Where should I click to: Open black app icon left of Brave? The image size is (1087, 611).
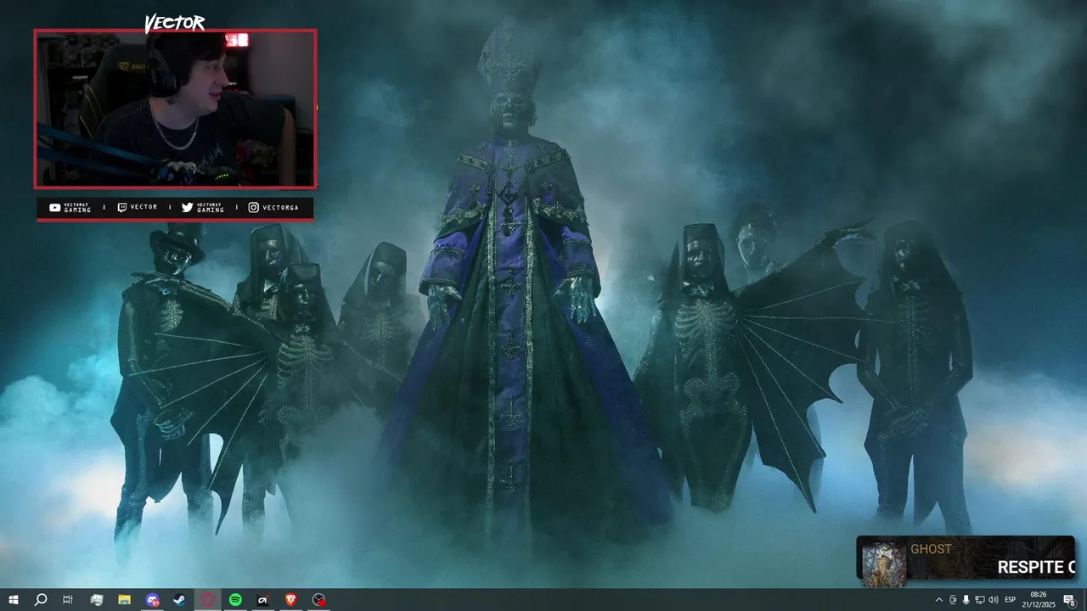coord(263,600)
